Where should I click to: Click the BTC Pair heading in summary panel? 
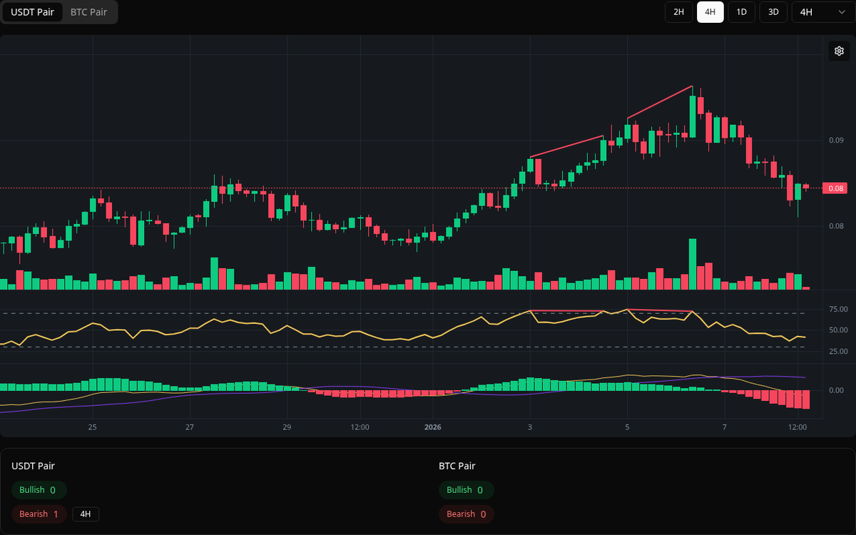(x=457, y=466)
